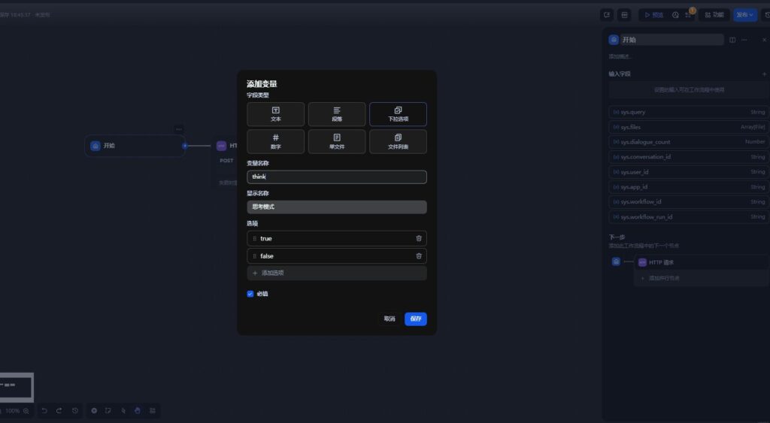This screenshot has height=423, width=770.
Task: Edit the 'true' option text
Action: [x=336, y=238]
